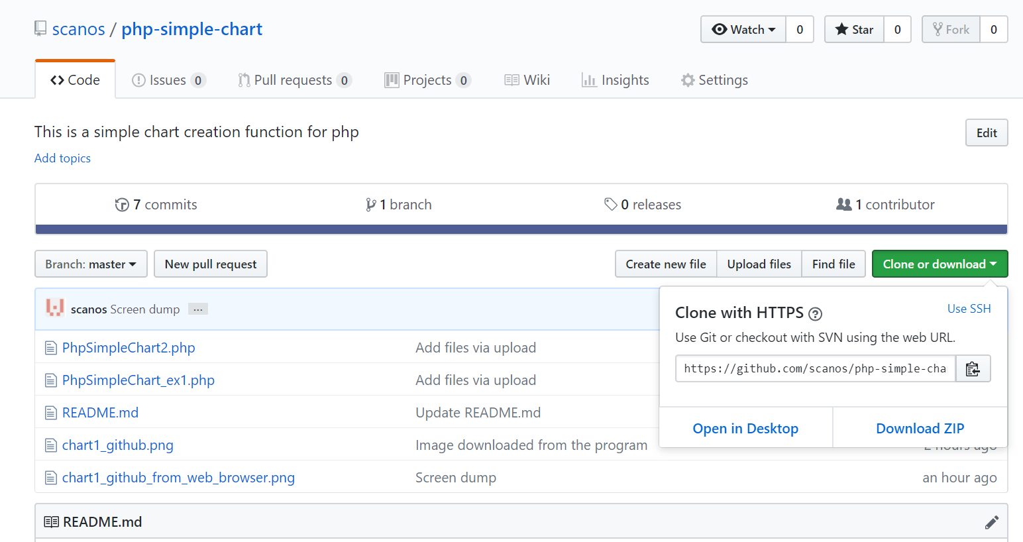View the Insights tab
Screen dimensions: 1023x542
click(616, 80)
